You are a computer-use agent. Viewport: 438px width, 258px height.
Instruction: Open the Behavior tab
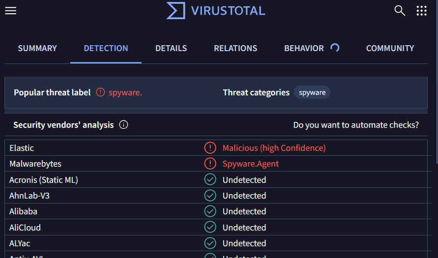tap(304, 48)
